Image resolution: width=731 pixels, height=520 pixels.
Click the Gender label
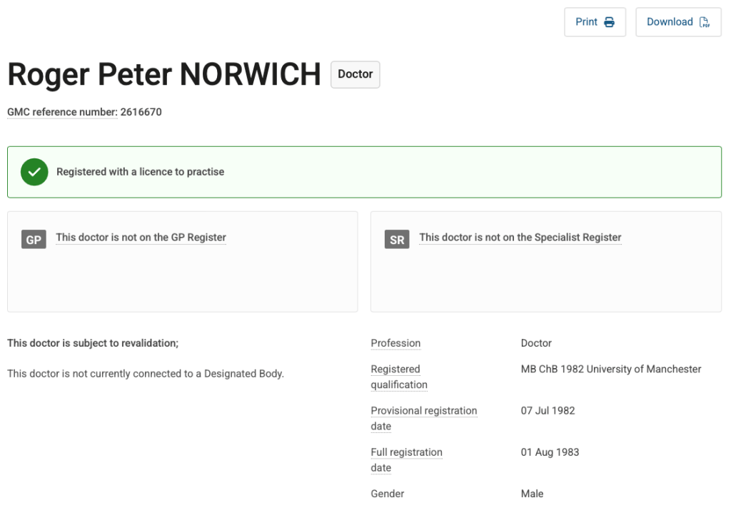click(x=388, y=494)
